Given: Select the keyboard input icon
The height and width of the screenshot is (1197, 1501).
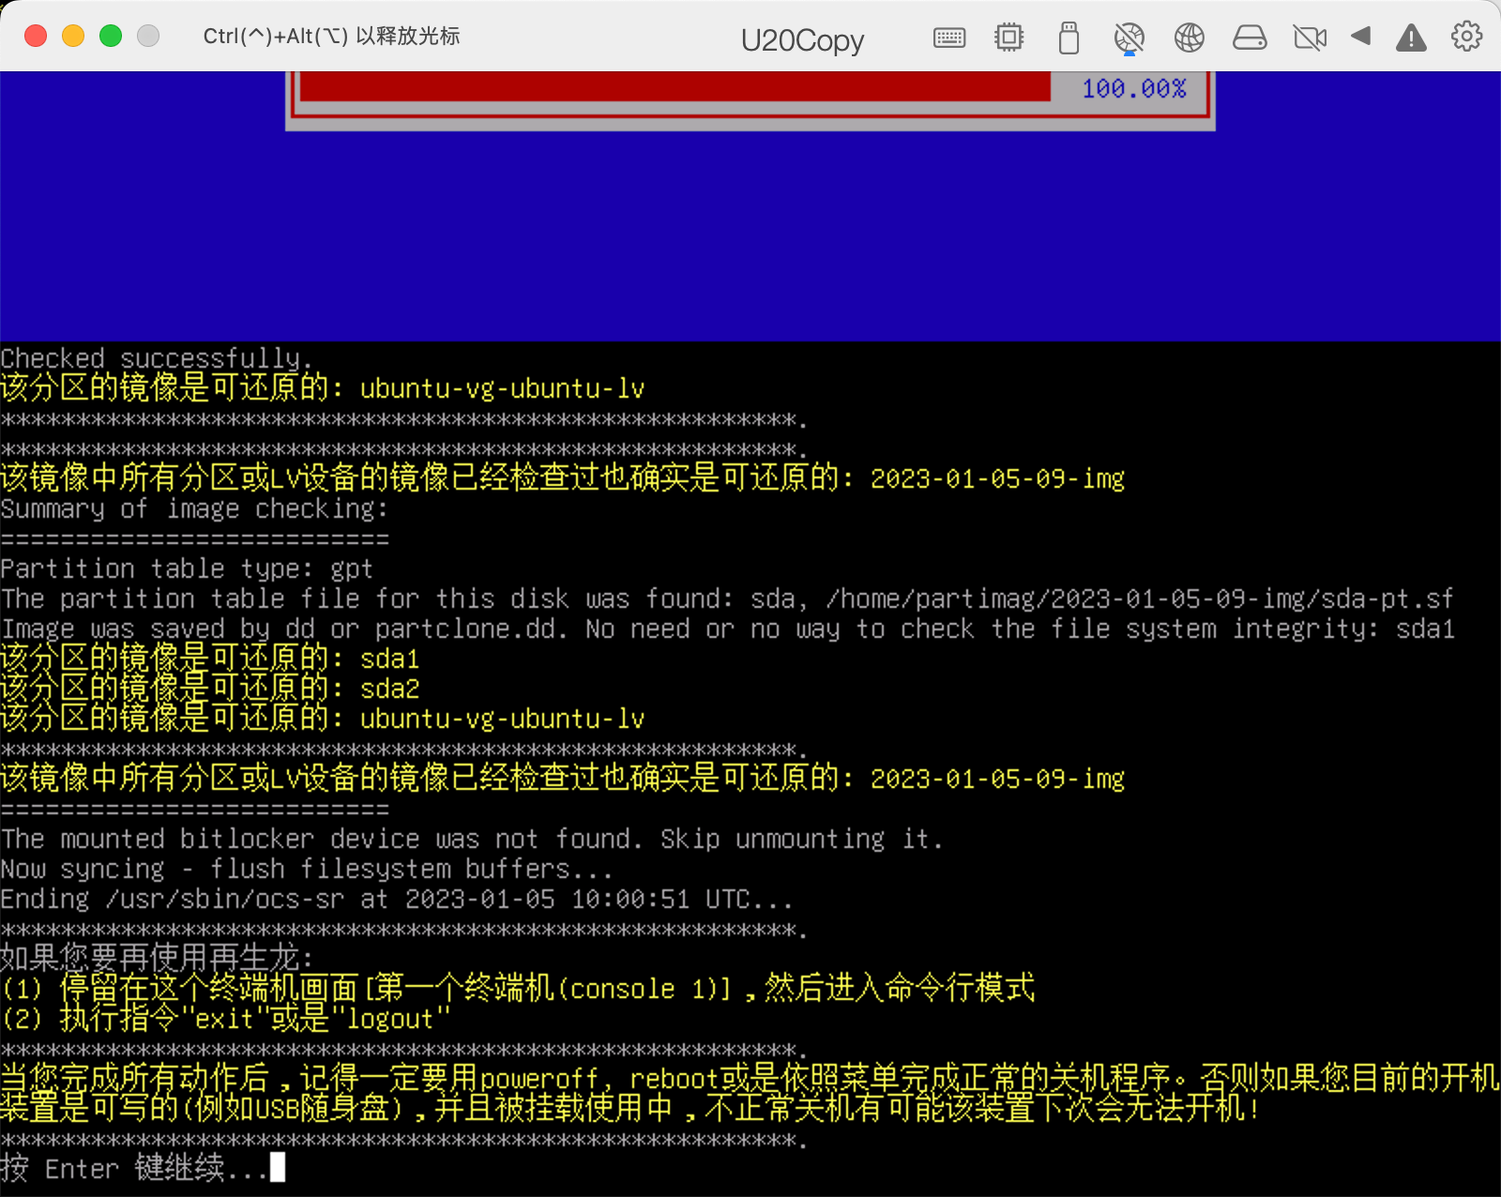Looking at the screenshot, I should 949,38.
